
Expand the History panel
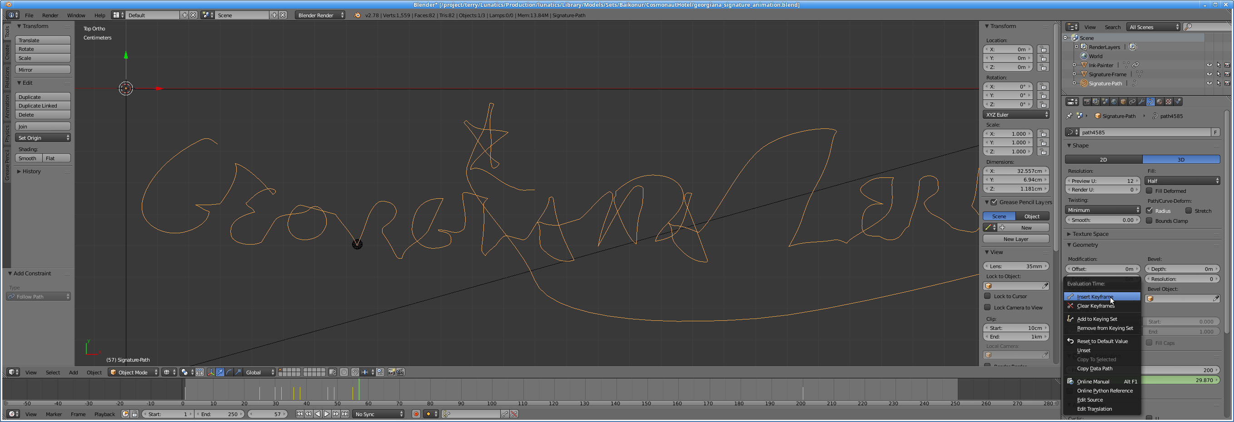pyautogui.click(x=32, y=171)
